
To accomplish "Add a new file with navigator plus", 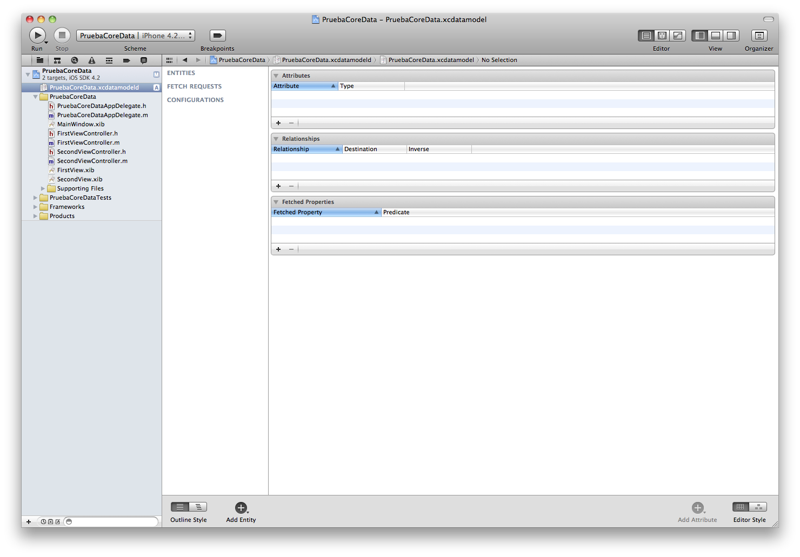I will pyautogui.click(x=29, y=522).
